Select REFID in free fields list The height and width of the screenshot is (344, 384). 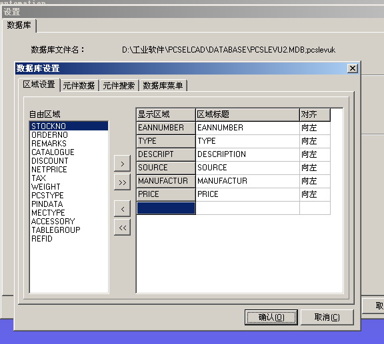(x=69, y=238)
